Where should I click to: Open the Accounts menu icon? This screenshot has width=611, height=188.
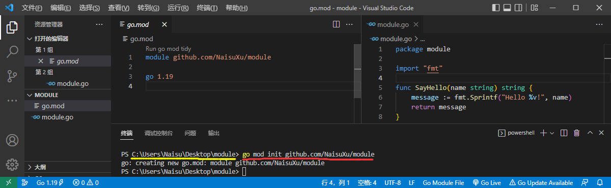[12, 140]
